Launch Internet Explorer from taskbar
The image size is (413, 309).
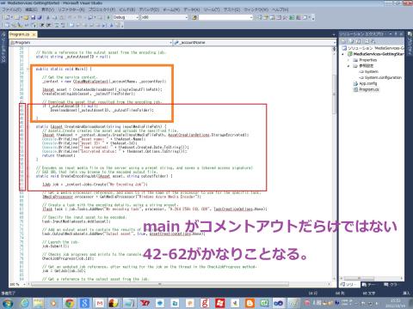(x=25, y=303)
